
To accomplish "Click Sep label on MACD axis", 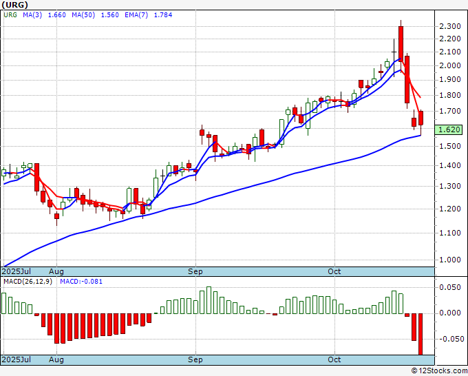I will click(195, 359).
